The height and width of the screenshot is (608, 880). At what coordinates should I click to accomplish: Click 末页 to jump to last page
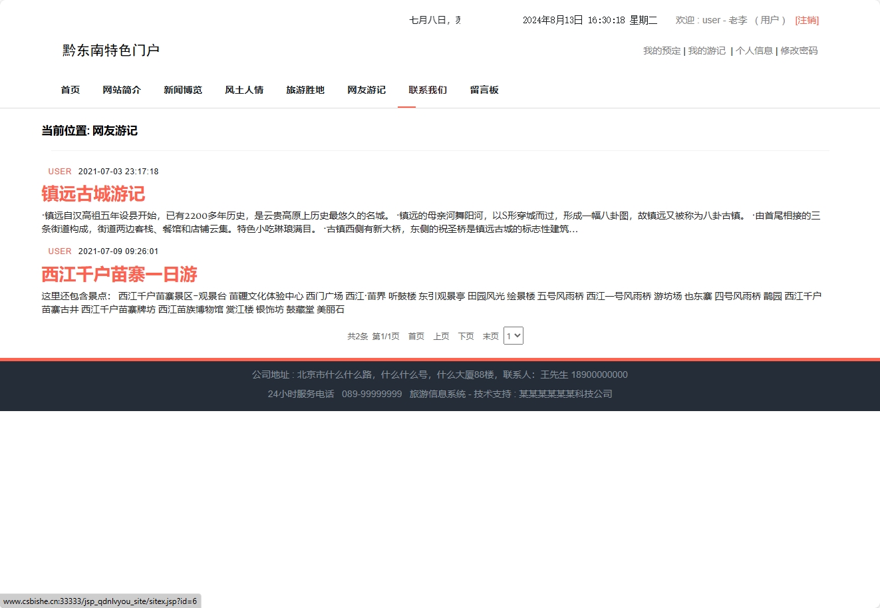click(490, 336)
